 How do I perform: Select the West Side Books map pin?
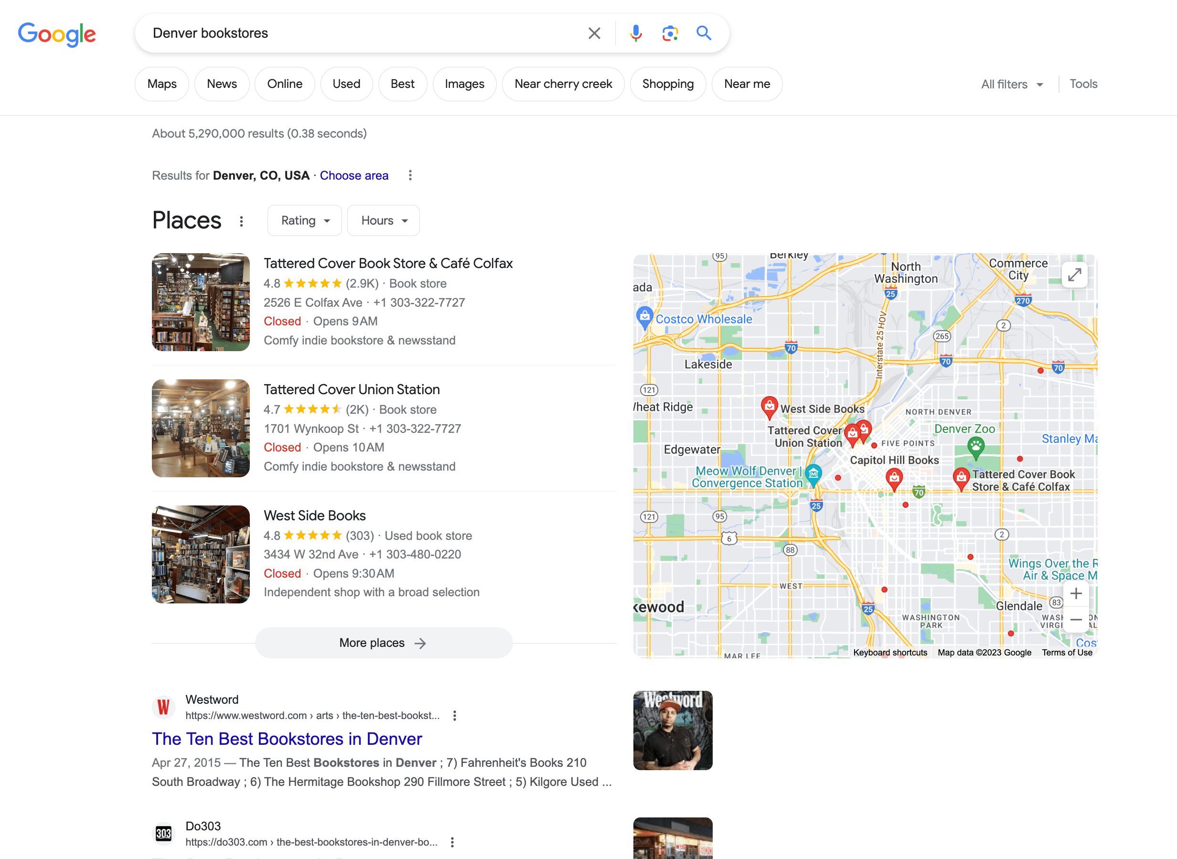(x=769, y=407)
